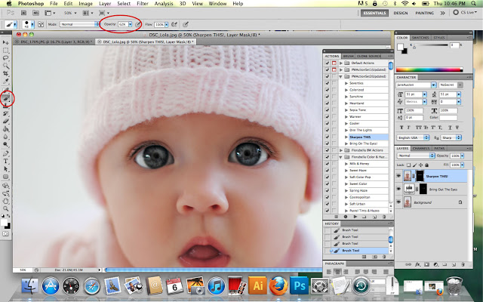Expand the Sepia Tone action

[x=346, y=110]
